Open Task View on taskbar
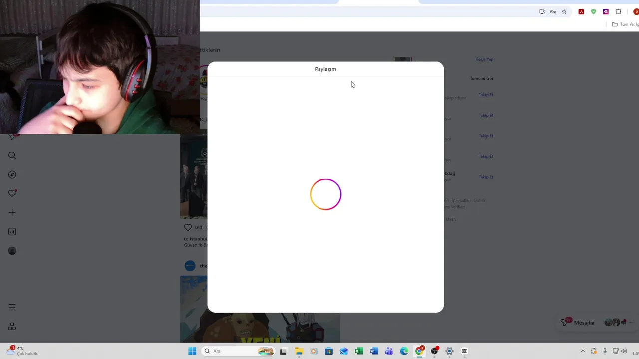Screen dimensions: 639x359 (x=283, y=351)
